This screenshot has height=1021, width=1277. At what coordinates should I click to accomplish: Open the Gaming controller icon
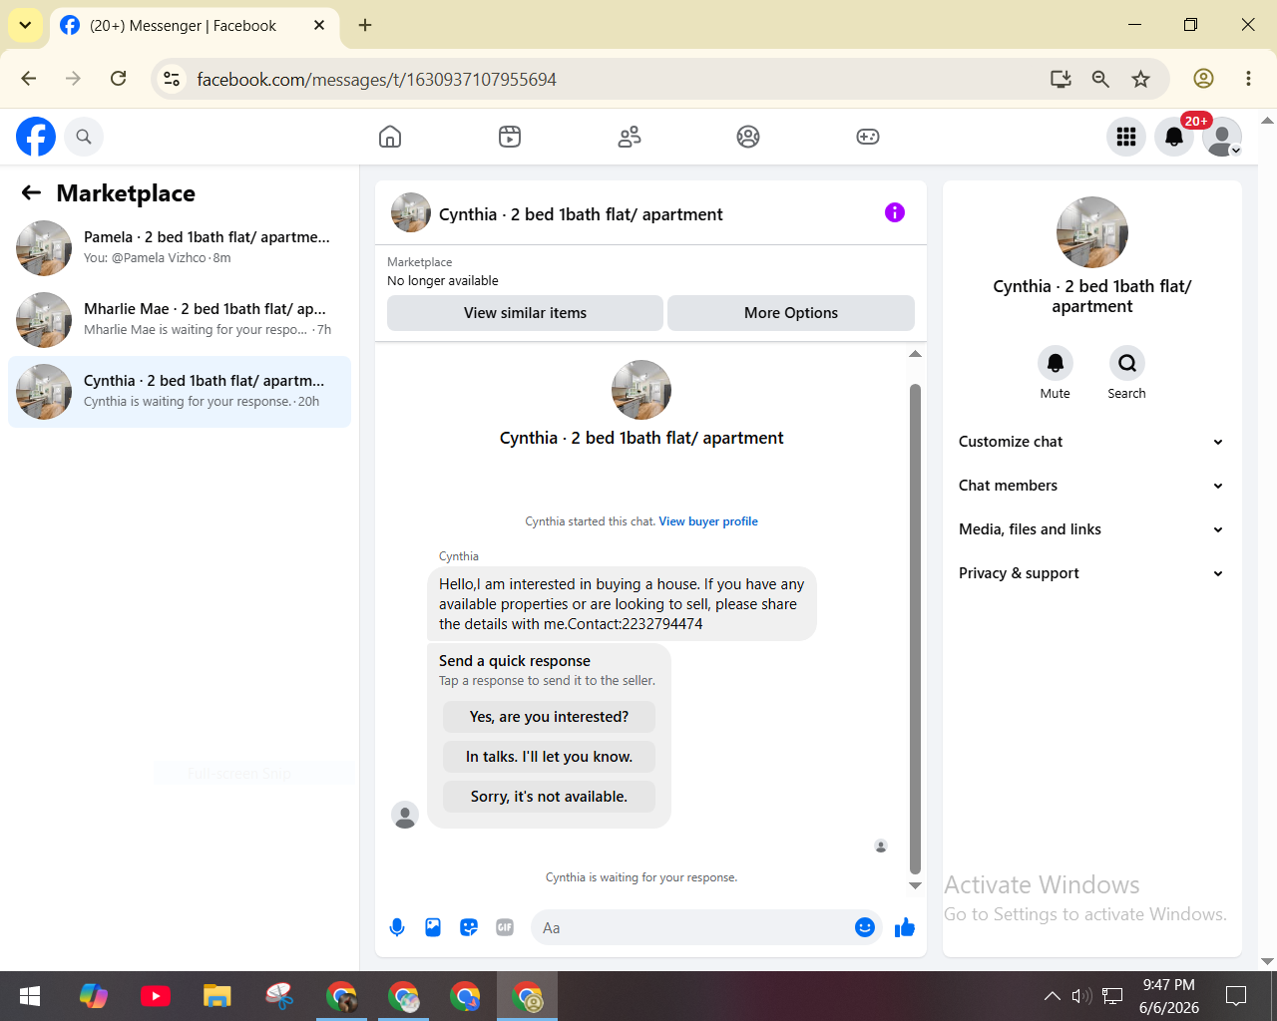pyautogui.click(x=868, y=137)
